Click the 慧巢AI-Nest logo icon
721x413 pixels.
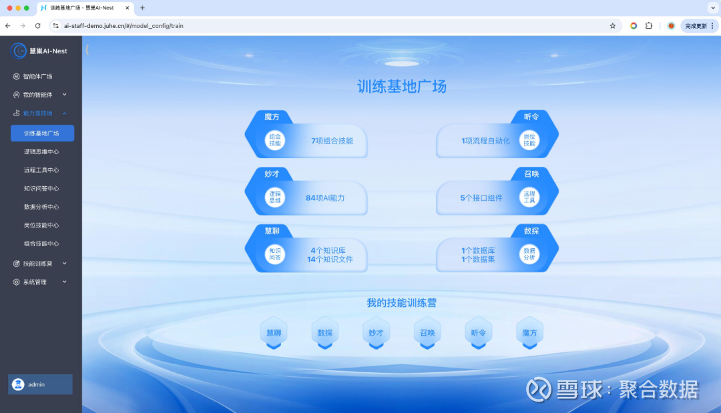click(19, 51)
